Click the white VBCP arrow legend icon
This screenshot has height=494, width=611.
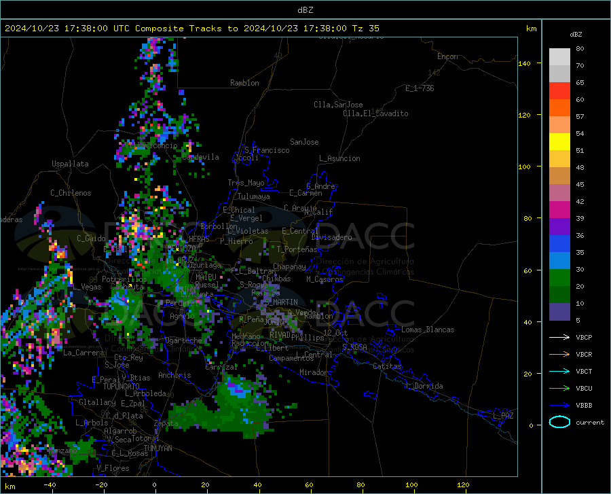(559, 337)
